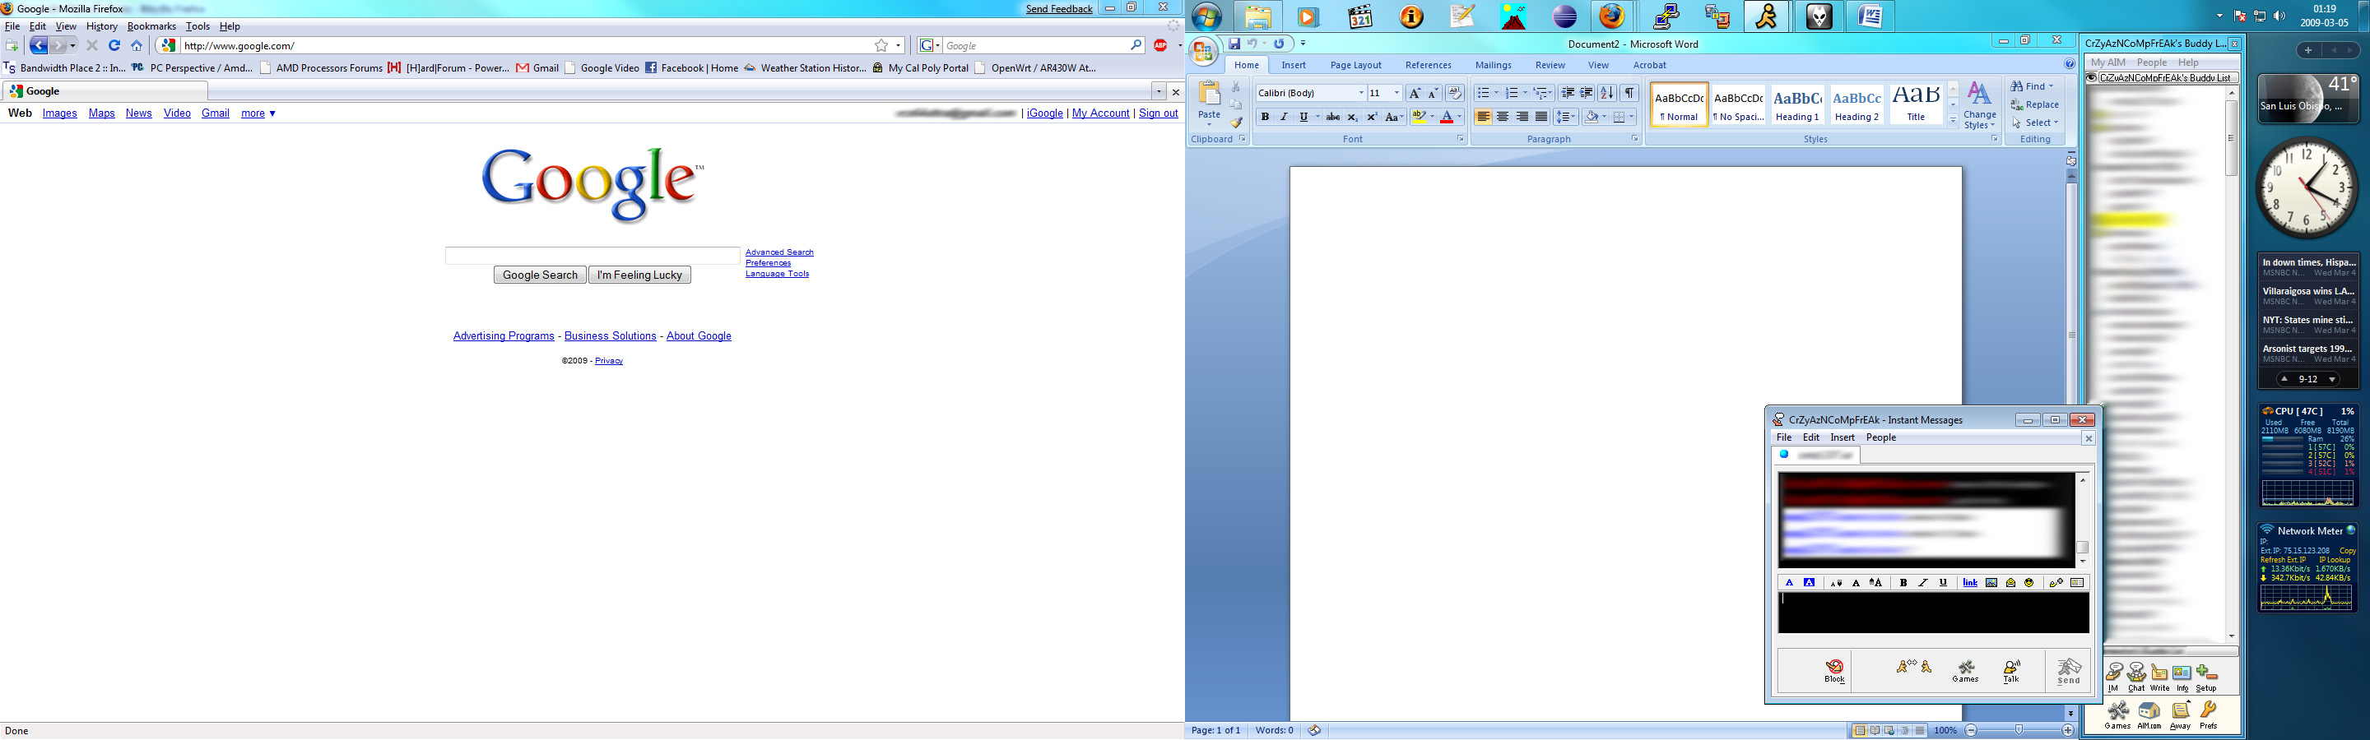Click Grow Font icon in Word
Image resolution: width=2370 pixels, height=740 pixels.
1415,93
